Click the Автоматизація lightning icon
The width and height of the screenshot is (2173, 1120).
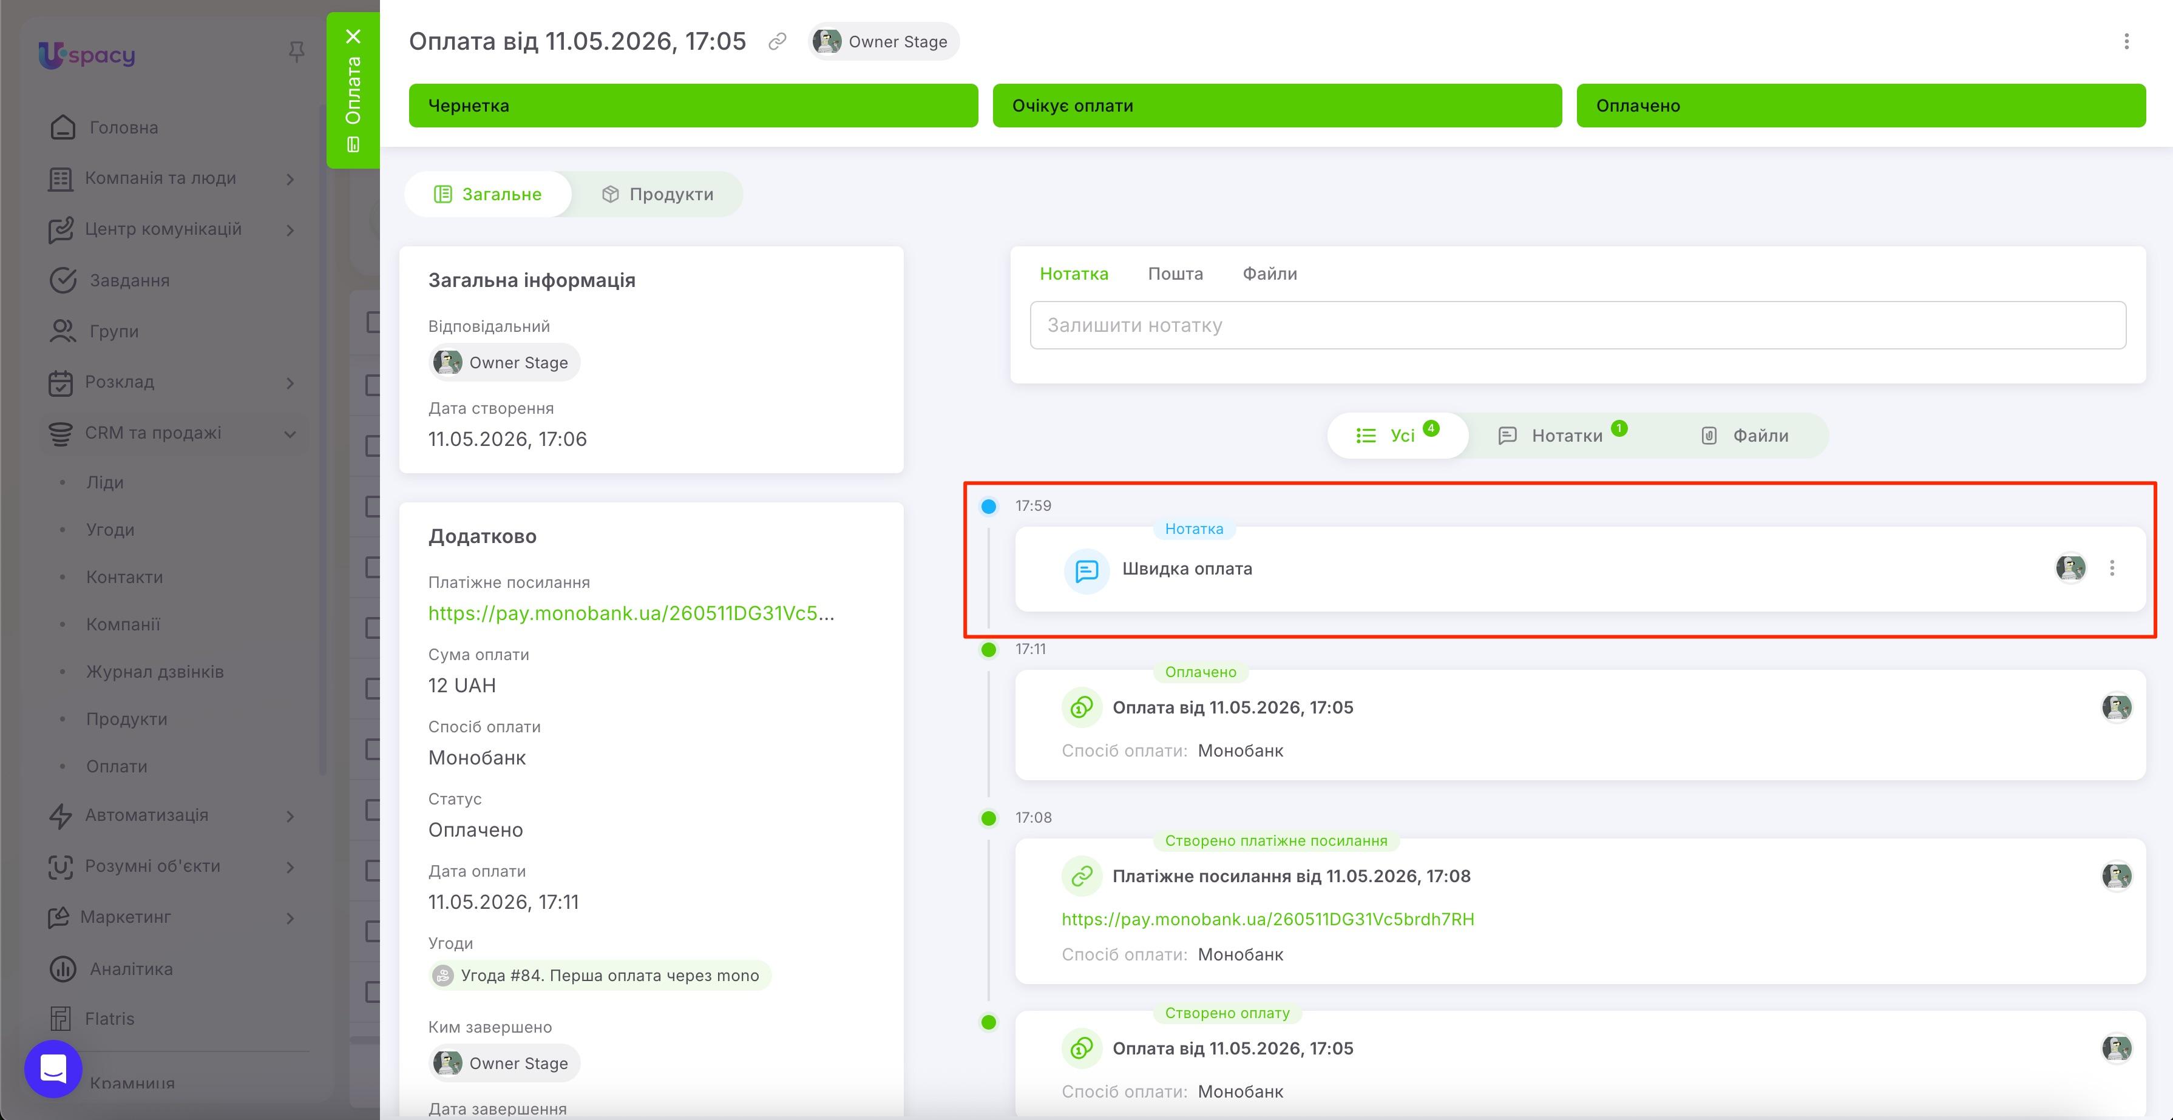[x=60, y=815]
